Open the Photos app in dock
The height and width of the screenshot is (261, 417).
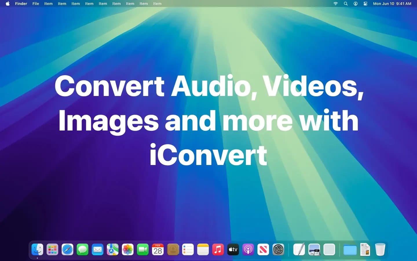coord(128,249)
